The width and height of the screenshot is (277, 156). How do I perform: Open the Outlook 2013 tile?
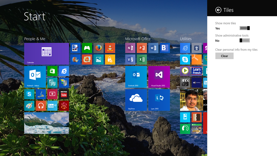click(136, 77)
